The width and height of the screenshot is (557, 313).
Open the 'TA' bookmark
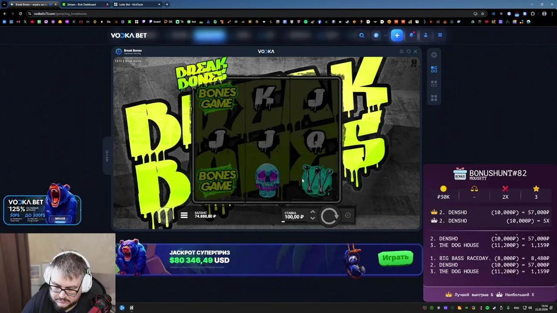point(180,22)
